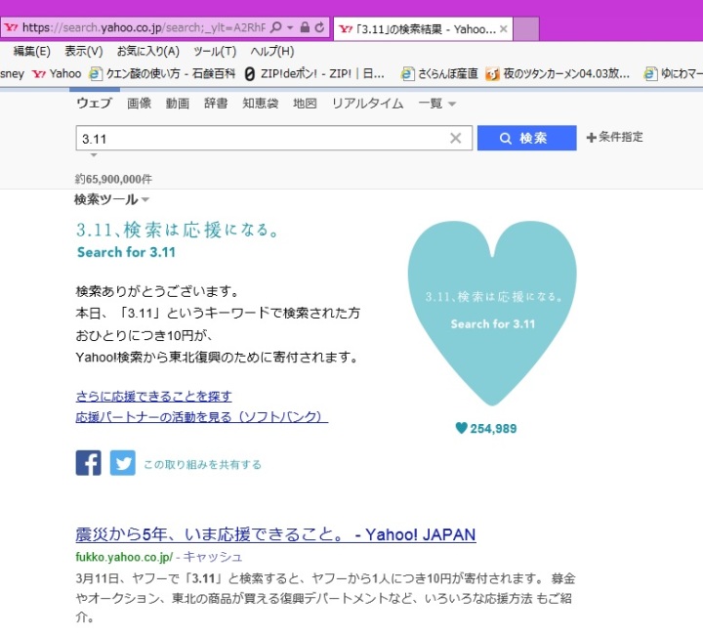Click the refresh icon in the address bar
Screen dimensions: 703x636
click(x=319, y=28)
